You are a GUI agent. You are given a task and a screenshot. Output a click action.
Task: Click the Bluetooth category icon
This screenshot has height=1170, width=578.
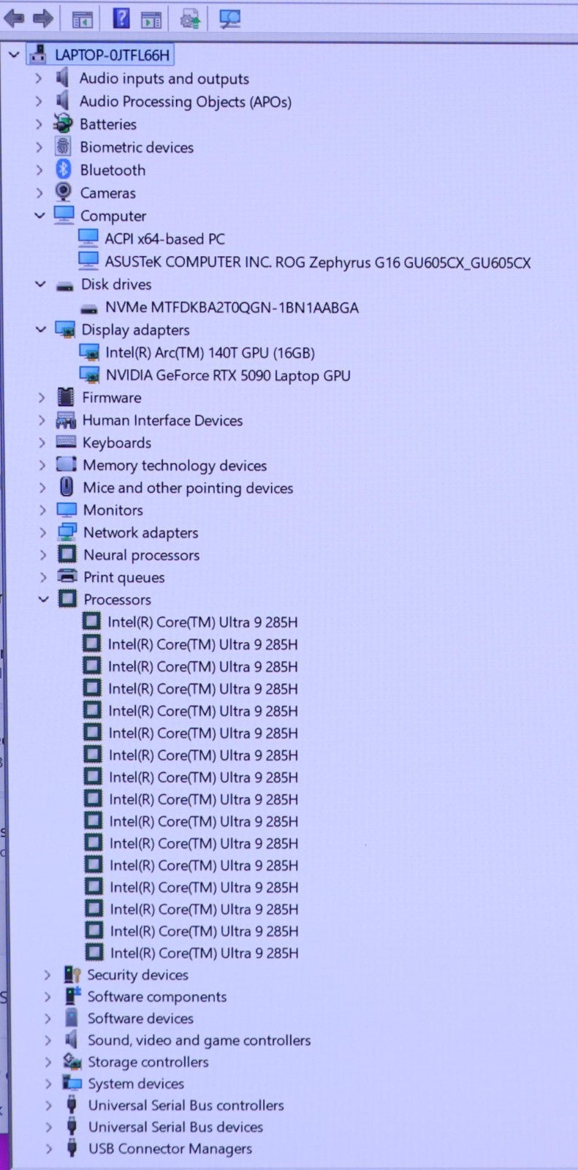[64, 170]
